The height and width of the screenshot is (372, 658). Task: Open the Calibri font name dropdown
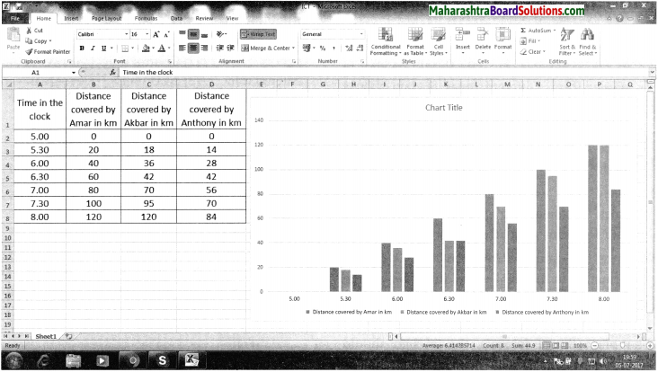click(x=127, y=34)
